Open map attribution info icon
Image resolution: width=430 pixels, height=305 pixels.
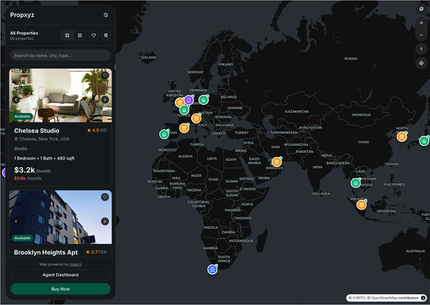coord(423,298)
